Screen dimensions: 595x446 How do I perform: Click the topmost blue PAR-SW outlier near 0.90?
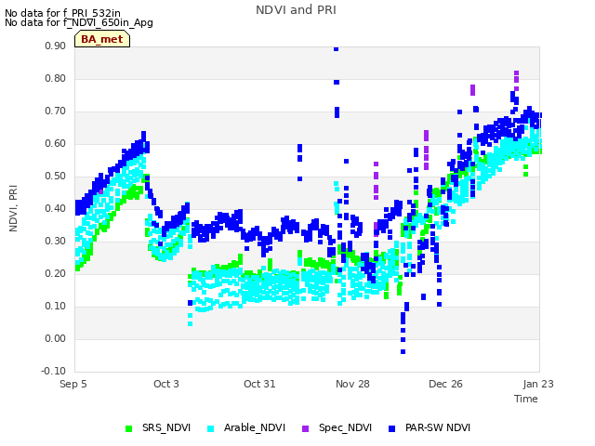tap(337, 49)
